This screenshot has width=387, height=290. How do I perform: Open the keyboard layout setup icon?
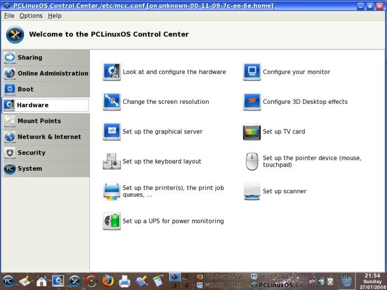(x=112, y=161)
